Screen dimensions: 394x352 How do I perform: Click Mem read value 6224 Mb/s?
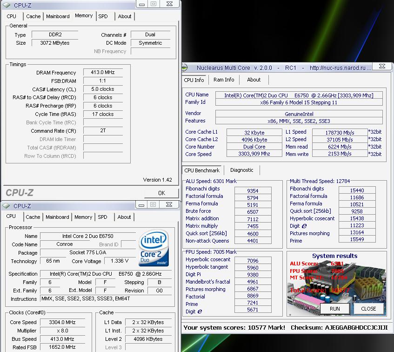(x=340, y=147)
